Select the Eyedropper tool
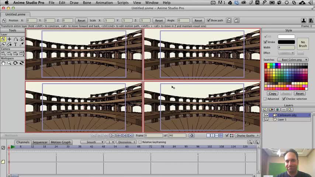The height and width of the screenshot is (177, 315). [x=22, y=44]
